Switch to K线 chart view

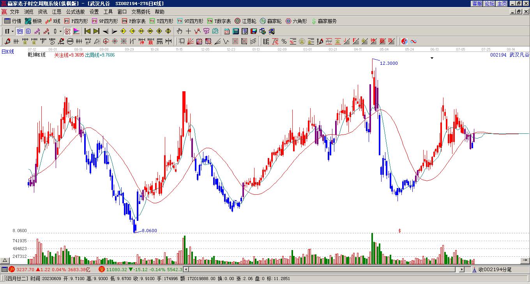point(53,21)
